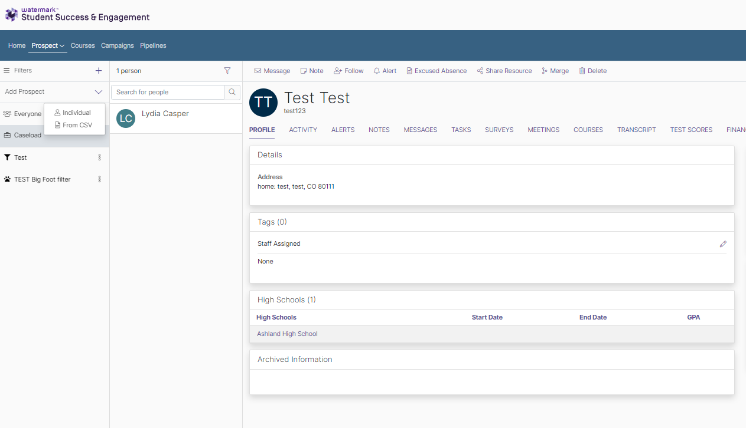The image size is (746, 428).
Task: Click the Caseload briefcase icon
Action: point(7,136)
